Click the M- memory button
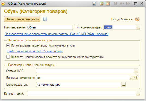This screenshot has width=146, height=101. (x=128, y=4)
